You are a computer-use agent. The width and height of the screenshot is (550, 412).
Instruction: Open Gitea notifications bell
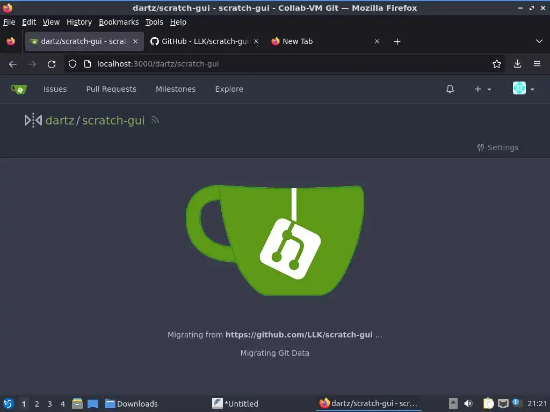(450, 89)
